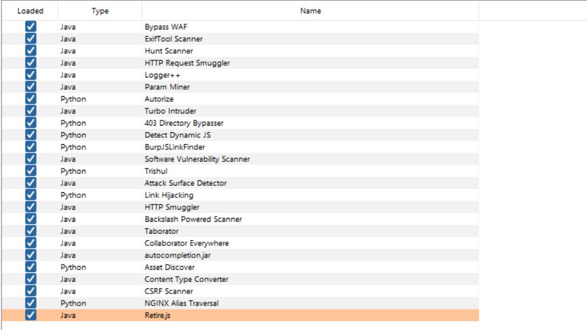
Task: Click the Hunt Scanner extension name
Action: coord(169,51)
